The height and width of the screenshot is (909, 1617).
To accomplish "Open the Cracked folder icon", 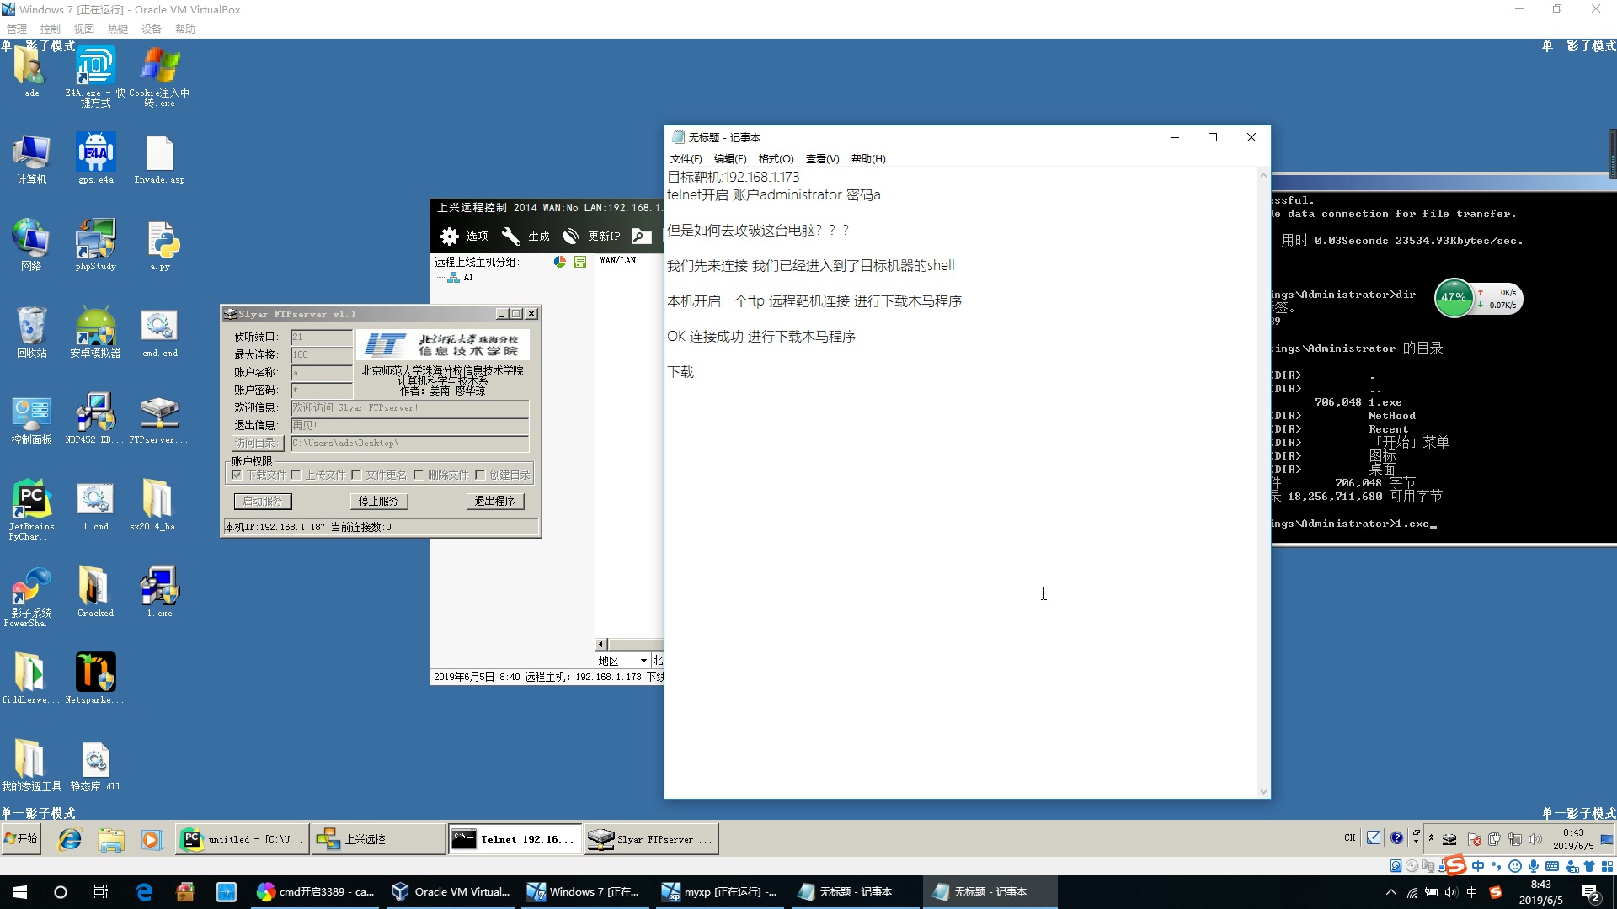I will tap(95, 592).
